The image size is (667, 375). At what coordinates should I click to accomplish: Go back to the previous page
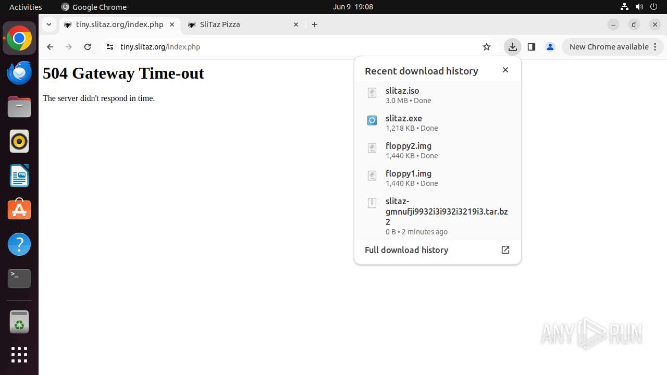click(50, 47)
